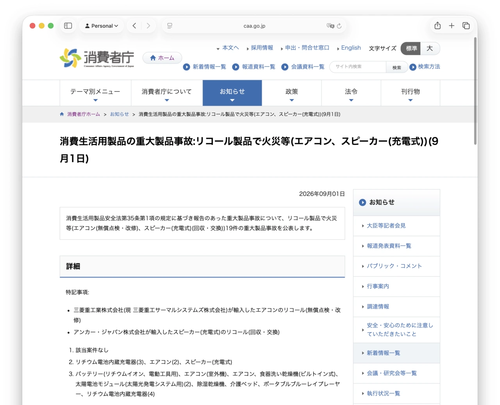Click the 特記事項: label
The height and width of the screenshot is (405, 500).
(x=77, y=292)
